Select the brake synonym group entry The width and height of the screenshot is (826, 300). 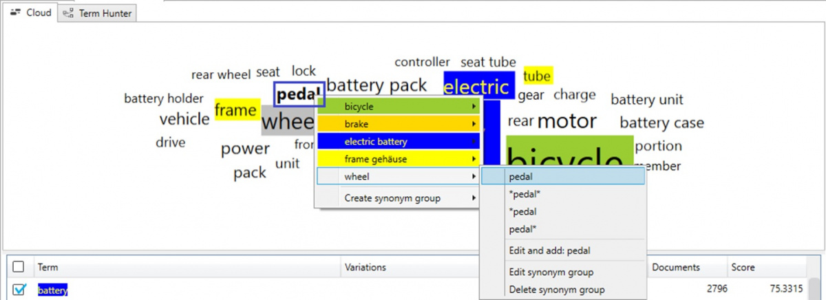click(x=399, y=125)
